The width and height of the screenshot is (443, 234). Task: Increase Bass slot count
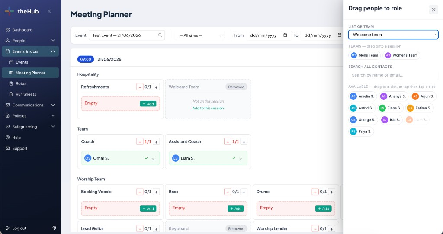244,192
